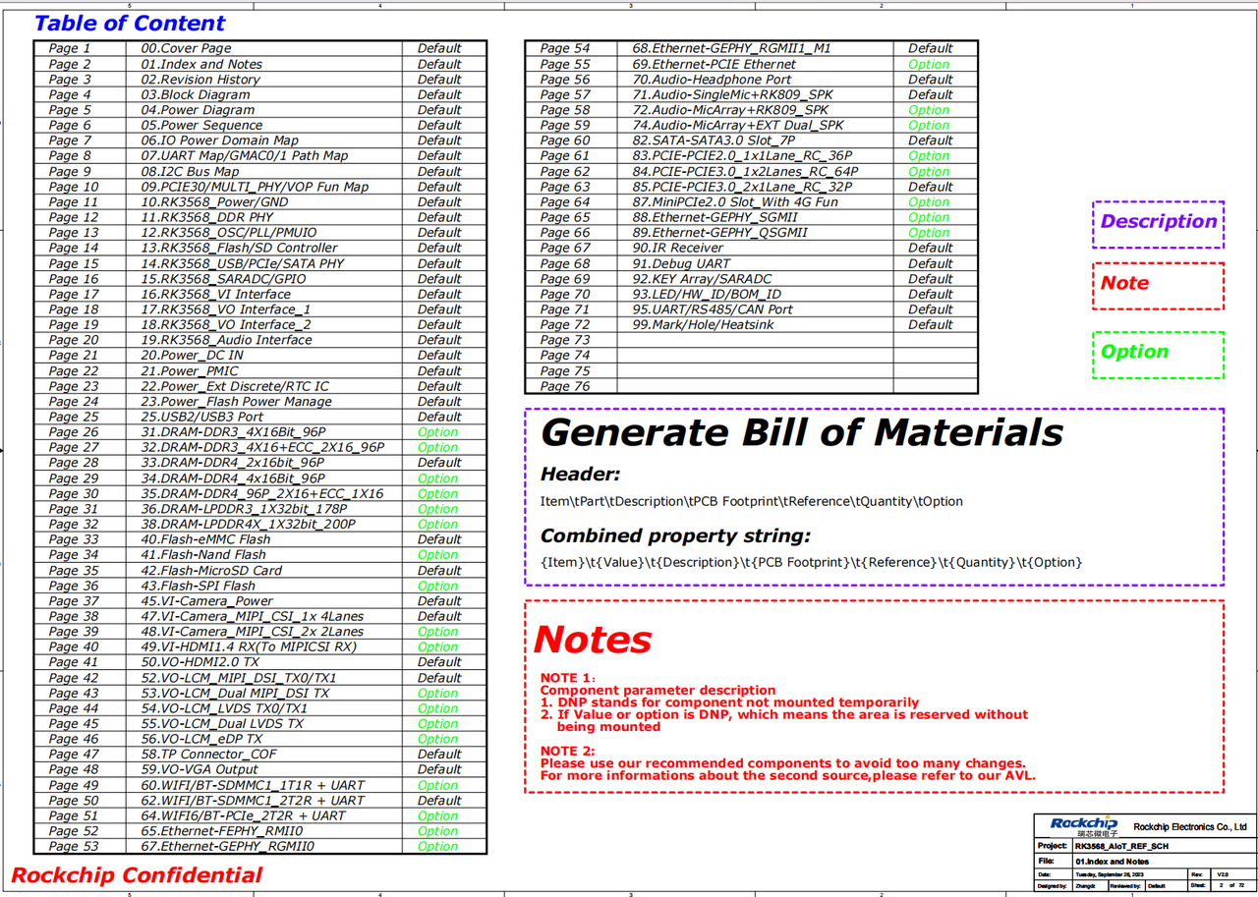Click the 69.Ethernet-PCIE Ethernet entry

tap(714, 64)
